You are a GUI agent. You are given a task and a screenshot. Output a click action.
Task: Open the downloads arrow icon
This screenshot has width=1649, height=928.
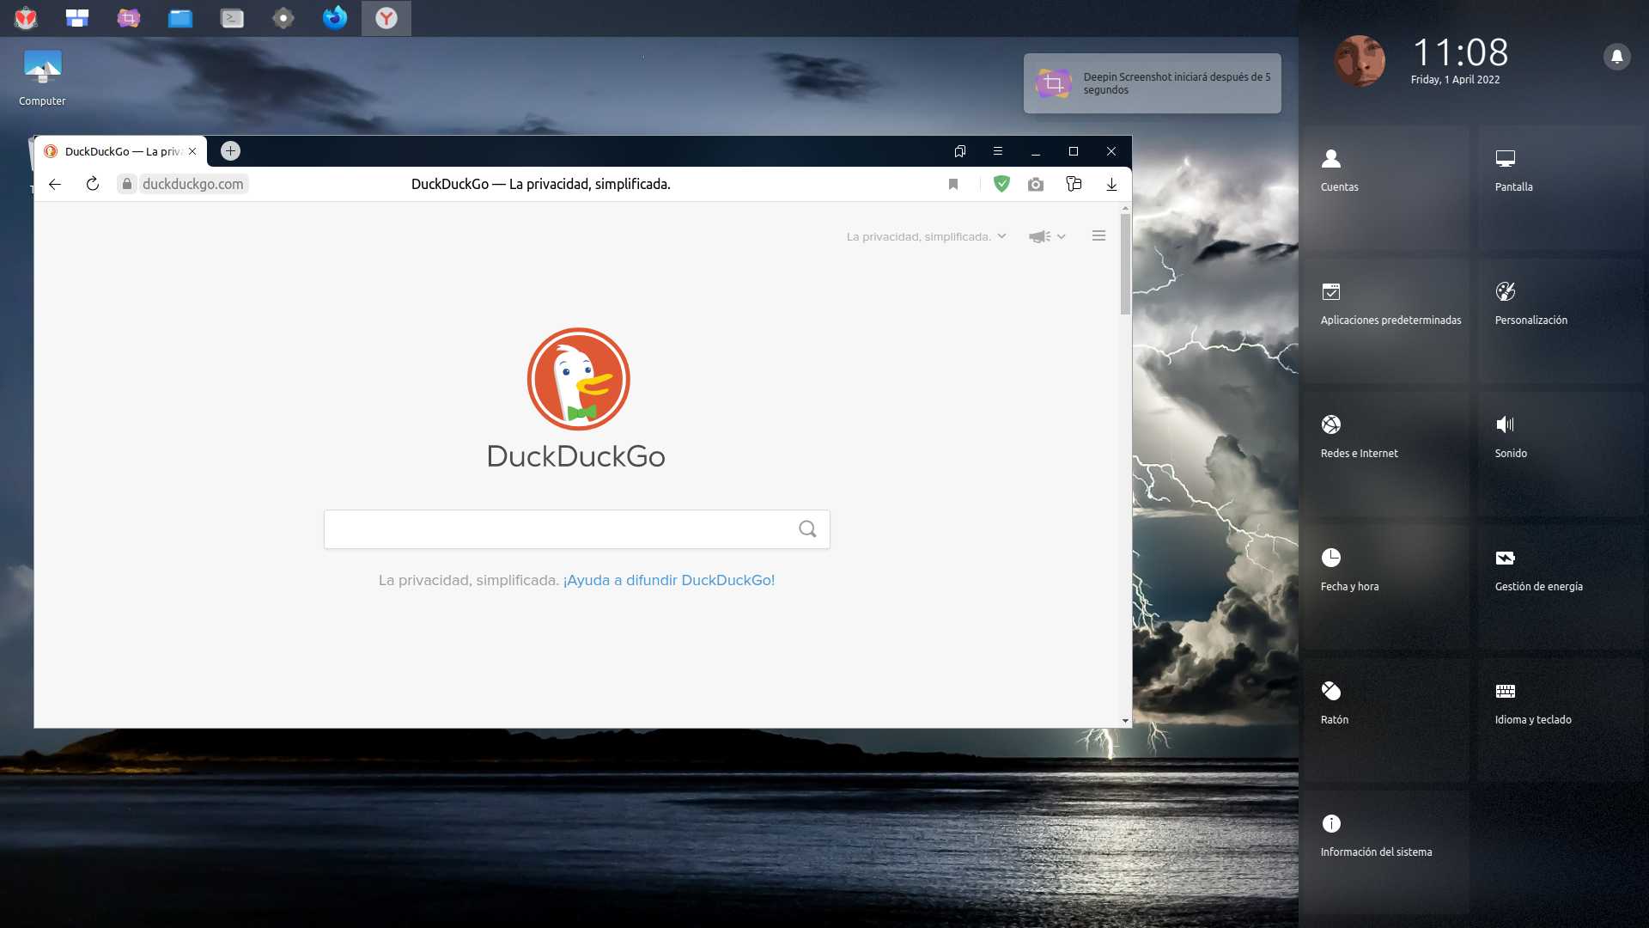[x=1111, y=184]
